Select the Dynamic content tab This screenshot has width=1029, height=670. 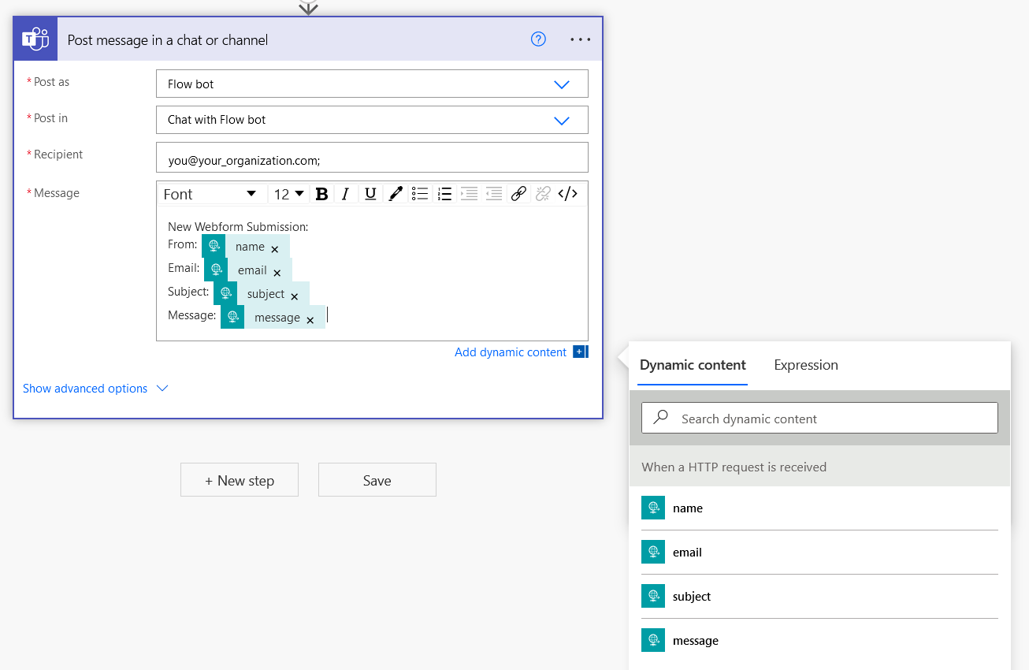pyautogui.click(x=693, y=365)
